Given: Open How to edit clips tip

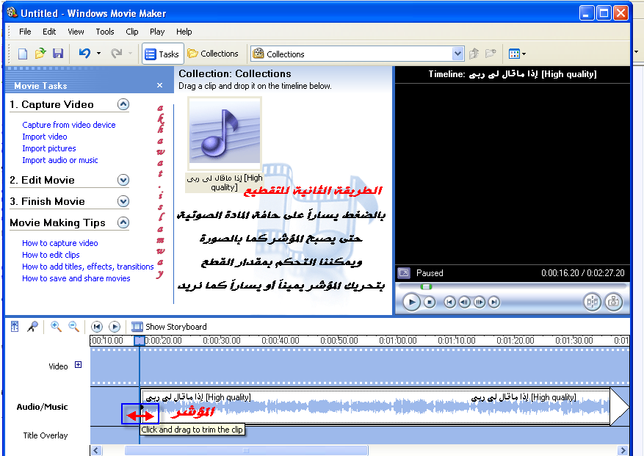Looking at the screenshot, I should coord(51,255).
